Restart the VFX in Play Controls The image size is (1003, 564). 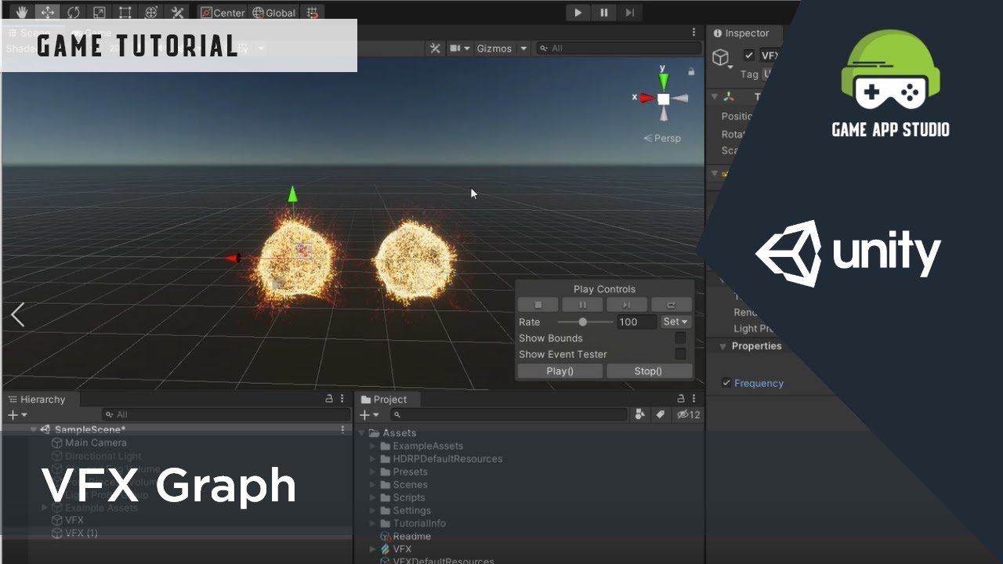tap(672, 305)
